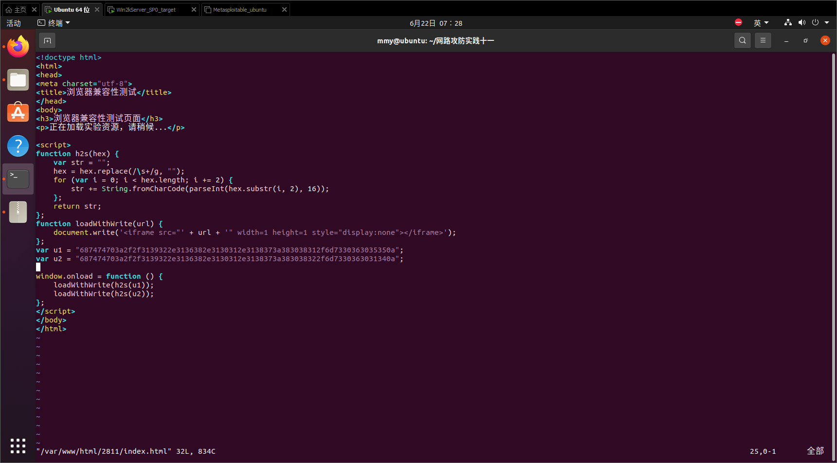This screenshot has width=837, height=463.
Task: Launch Ubuntu Software from the dock
Action: point(18,112)
